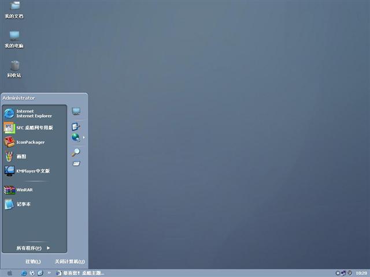This screenshot has width=370, height=277.
Task: Click the 10:20 taskbar clock
Action: pyautogui.click(x=361, y=273)
